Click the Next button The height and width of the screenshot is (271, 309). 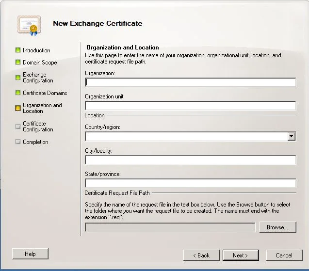[x=241, y=255]
